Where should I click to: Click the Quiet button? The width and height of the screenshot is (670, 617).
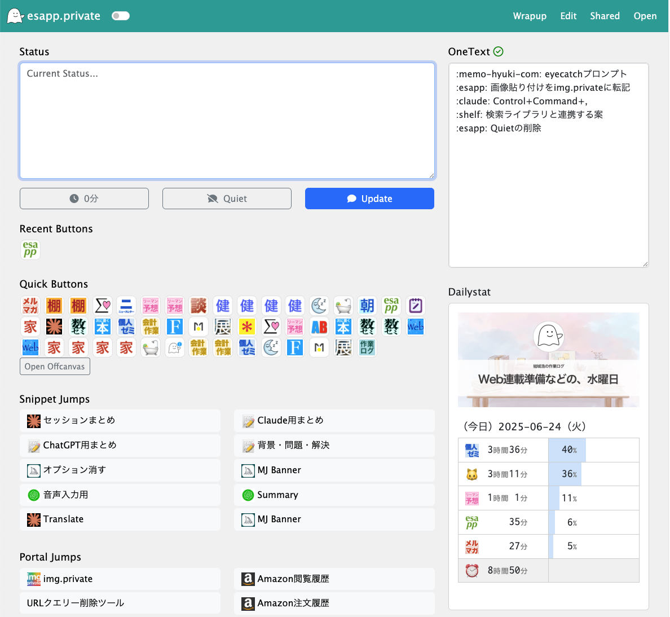(227, 199)
